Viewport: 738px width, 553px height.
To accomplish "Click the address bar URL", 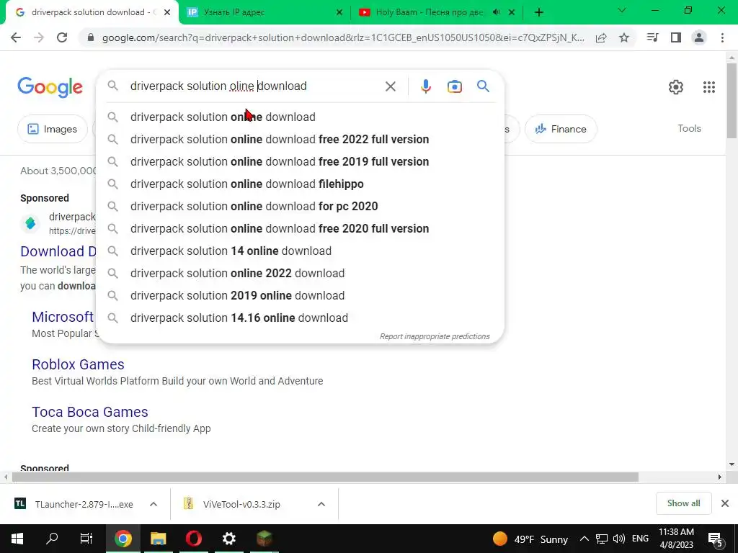I will pyautogui.click(x=342, y=37).
